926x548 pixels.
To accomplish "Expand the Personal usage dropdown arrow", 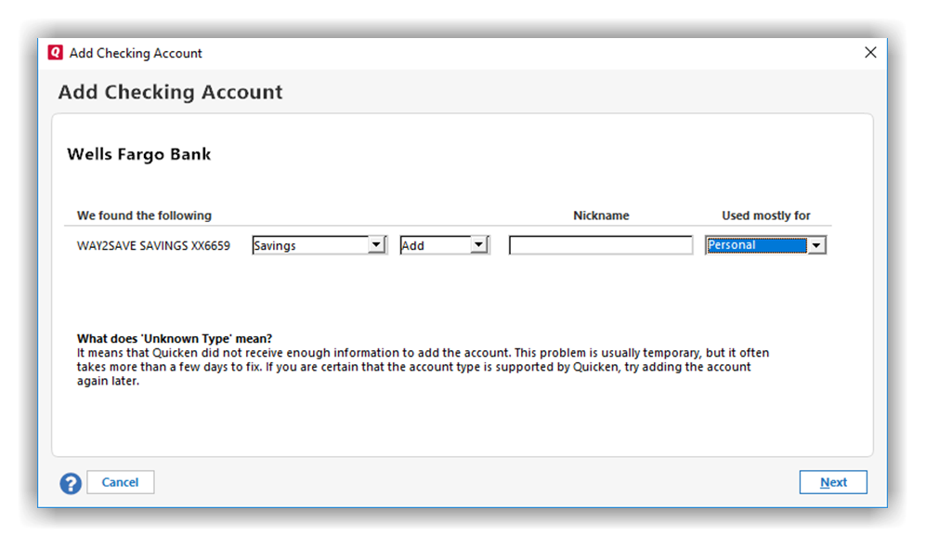I will 815,245.
